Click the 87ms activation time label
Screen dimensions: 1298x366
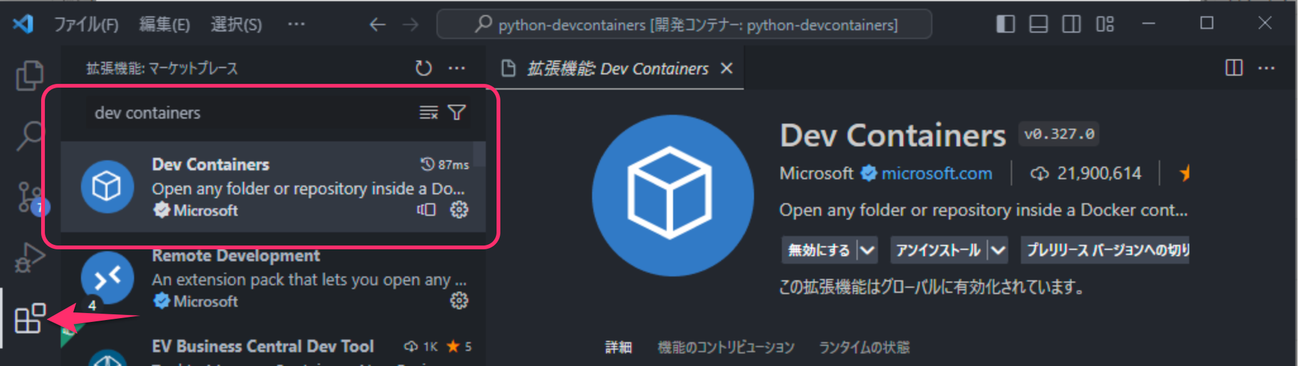(453, 165)
